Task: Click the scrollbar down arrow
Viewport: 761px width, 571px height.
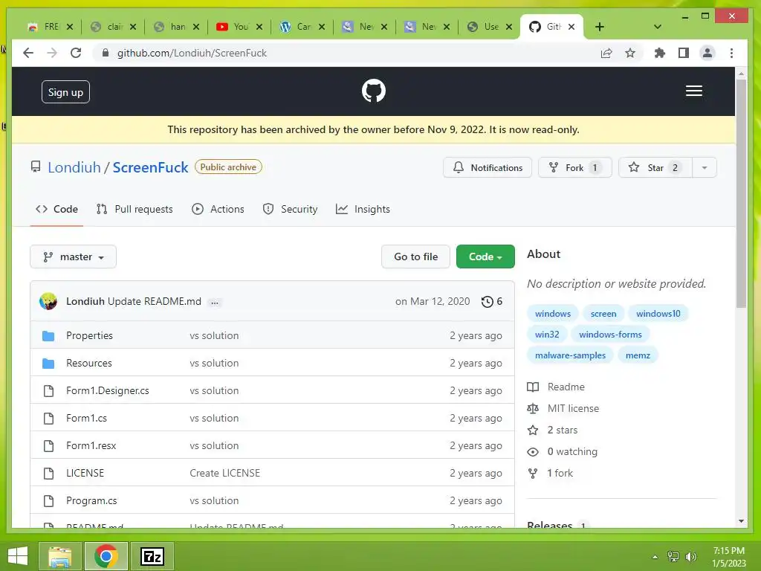Action: point(741,521)
